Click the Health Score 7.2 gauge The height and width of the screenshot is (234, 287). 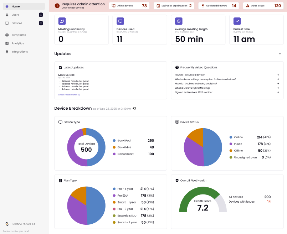[x=203, y=199]
